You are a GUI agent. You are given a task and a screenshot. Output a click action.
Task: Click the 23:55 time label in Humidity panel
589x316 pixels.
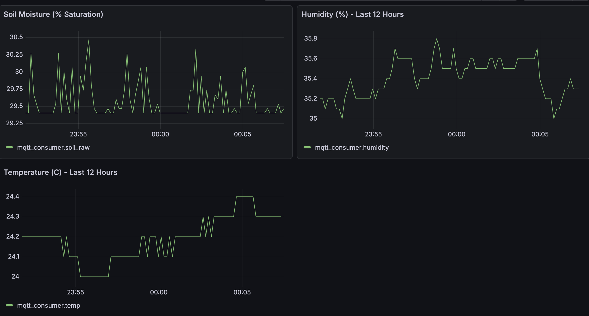point(373,134)
